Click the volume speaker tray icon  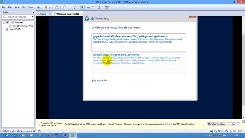(210, 135)
